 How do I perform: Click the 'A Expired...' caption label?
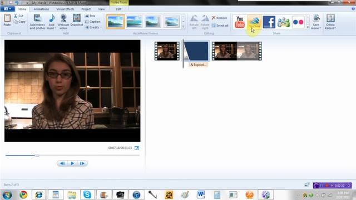tap(198, 65)
